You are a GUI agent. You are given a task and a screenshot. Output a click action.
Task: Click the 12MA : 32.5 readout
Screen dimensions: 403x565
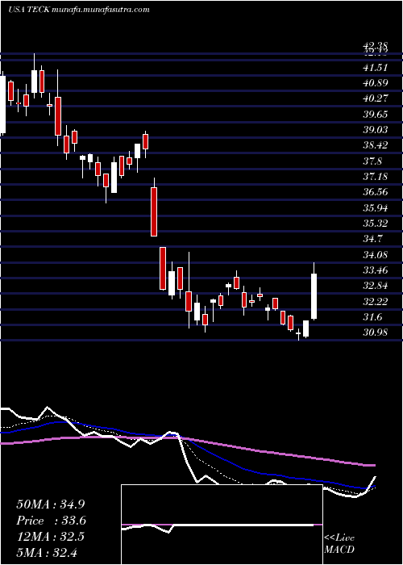click(x=50, y=537)
